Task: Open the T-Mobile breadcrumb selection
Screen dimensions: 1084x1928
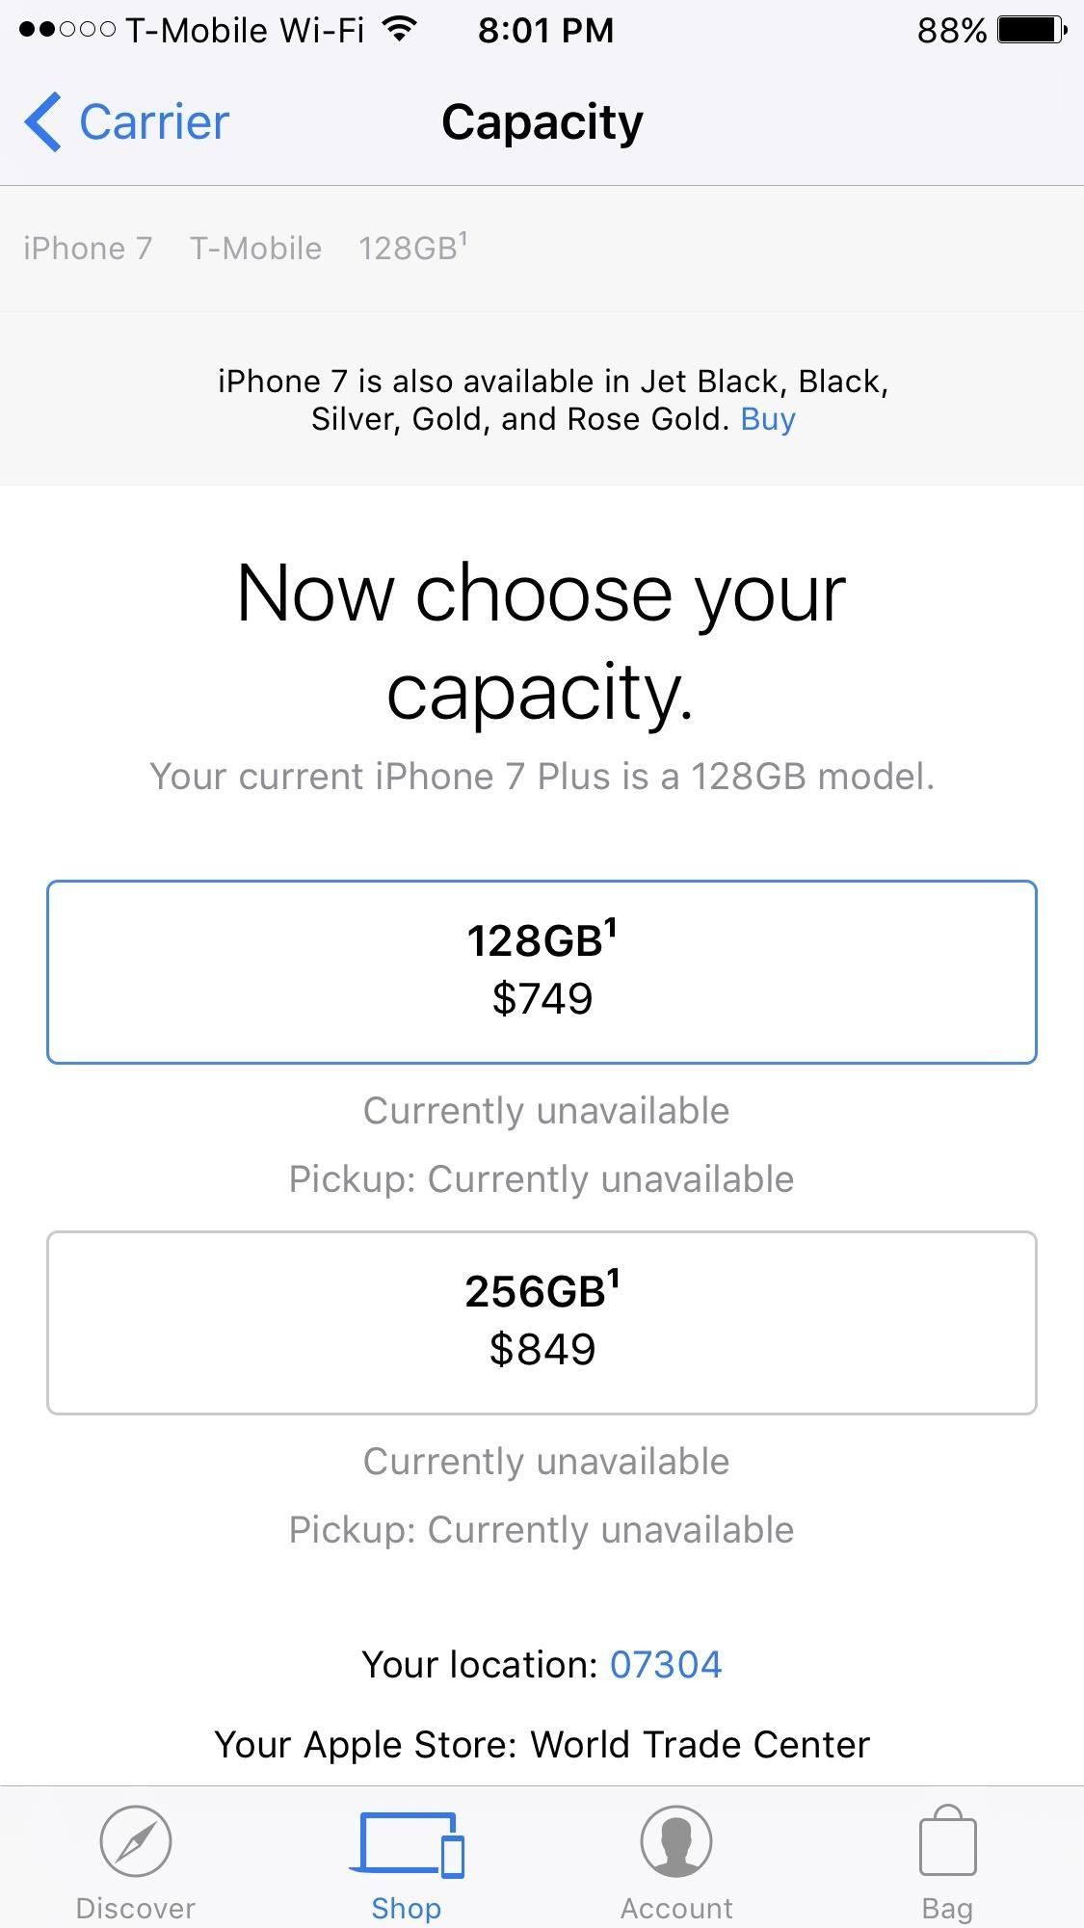Action: [x=255, y=248]
